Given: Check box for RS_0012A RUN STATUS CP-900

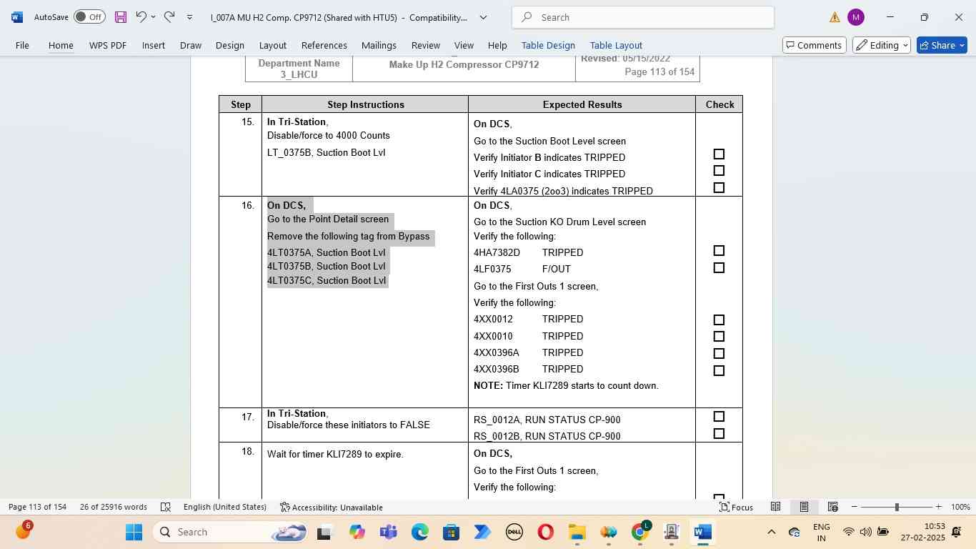Looking at the screenshot, I should [719, 417].
